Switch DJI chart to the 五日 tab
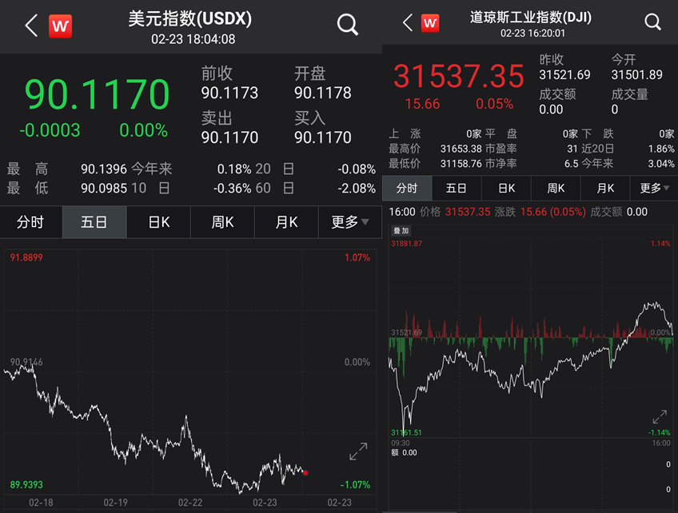The height and width of the screenshot is (513, 678). click(x=454, y=188)
